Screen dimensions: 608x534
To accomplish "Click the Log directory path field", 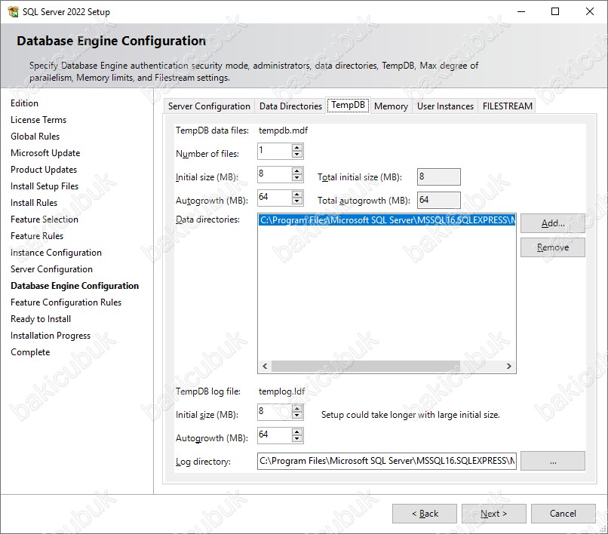I will pos(386,461).
